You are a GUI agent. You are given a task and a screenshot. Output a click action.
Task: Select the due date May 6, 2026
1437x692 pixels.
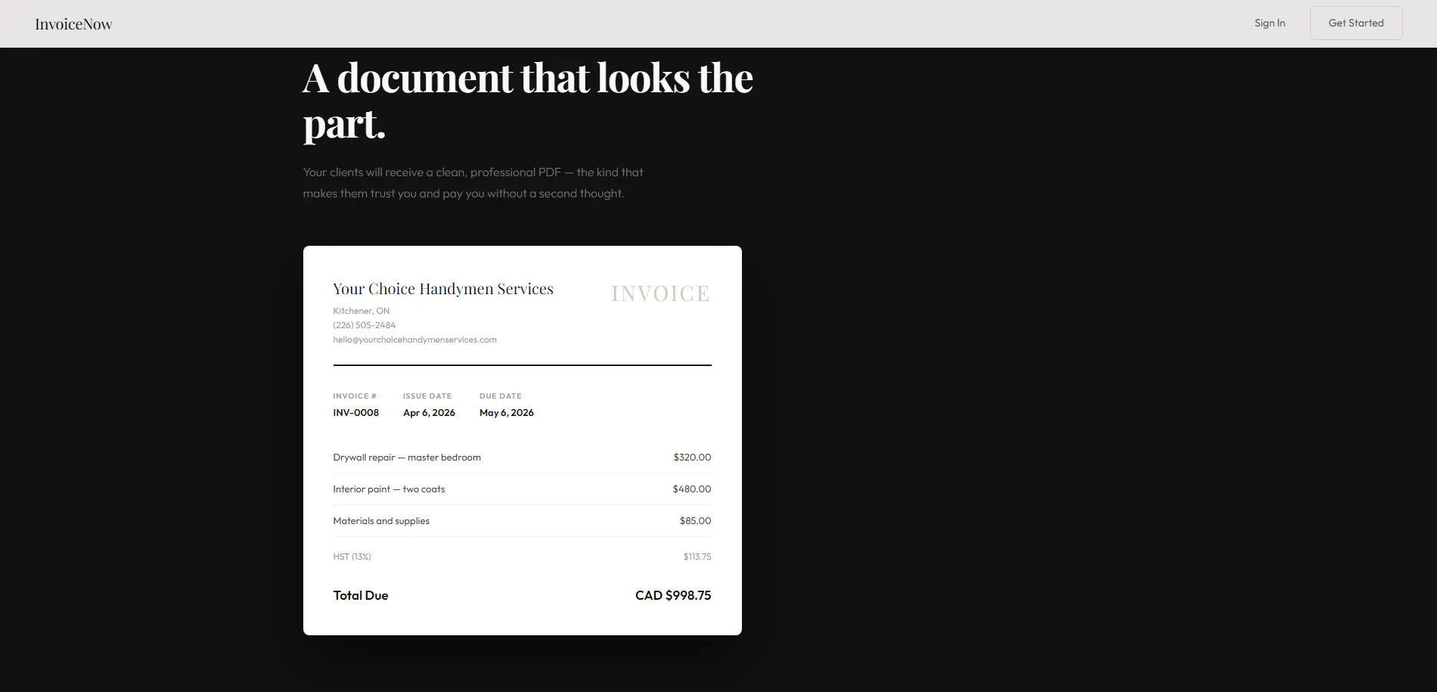click(507, 413)
